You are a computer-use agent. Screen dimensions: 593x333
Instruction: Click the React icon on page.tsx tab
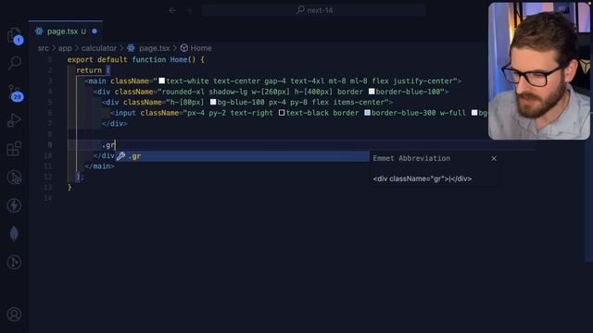[x=39, y=31]
